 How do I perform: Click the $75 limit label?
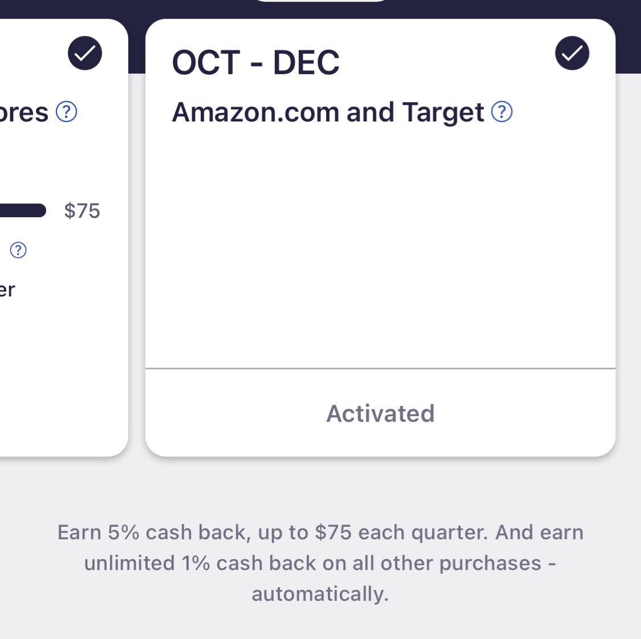tap(82, 211)
